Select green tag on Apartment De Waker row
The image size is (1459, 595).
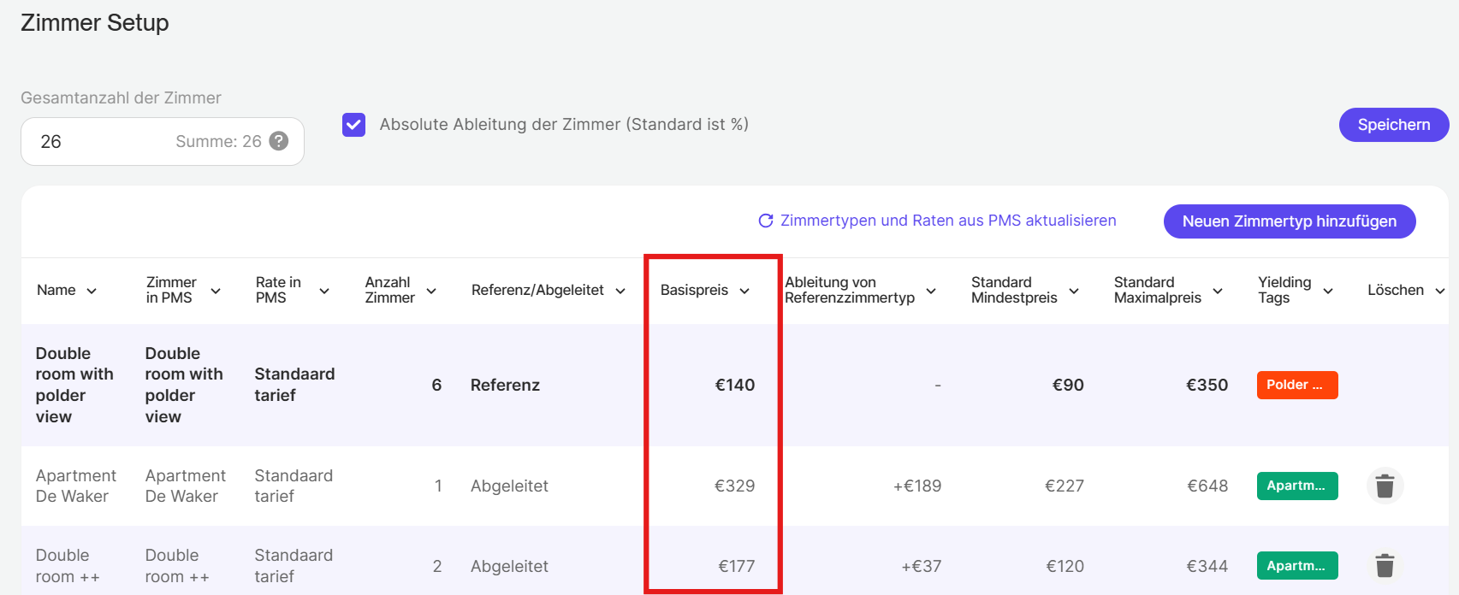coord(1296,486)
